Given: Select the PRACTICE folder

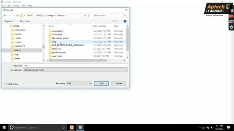Looking at the screenshot, I should coord(57,49).
